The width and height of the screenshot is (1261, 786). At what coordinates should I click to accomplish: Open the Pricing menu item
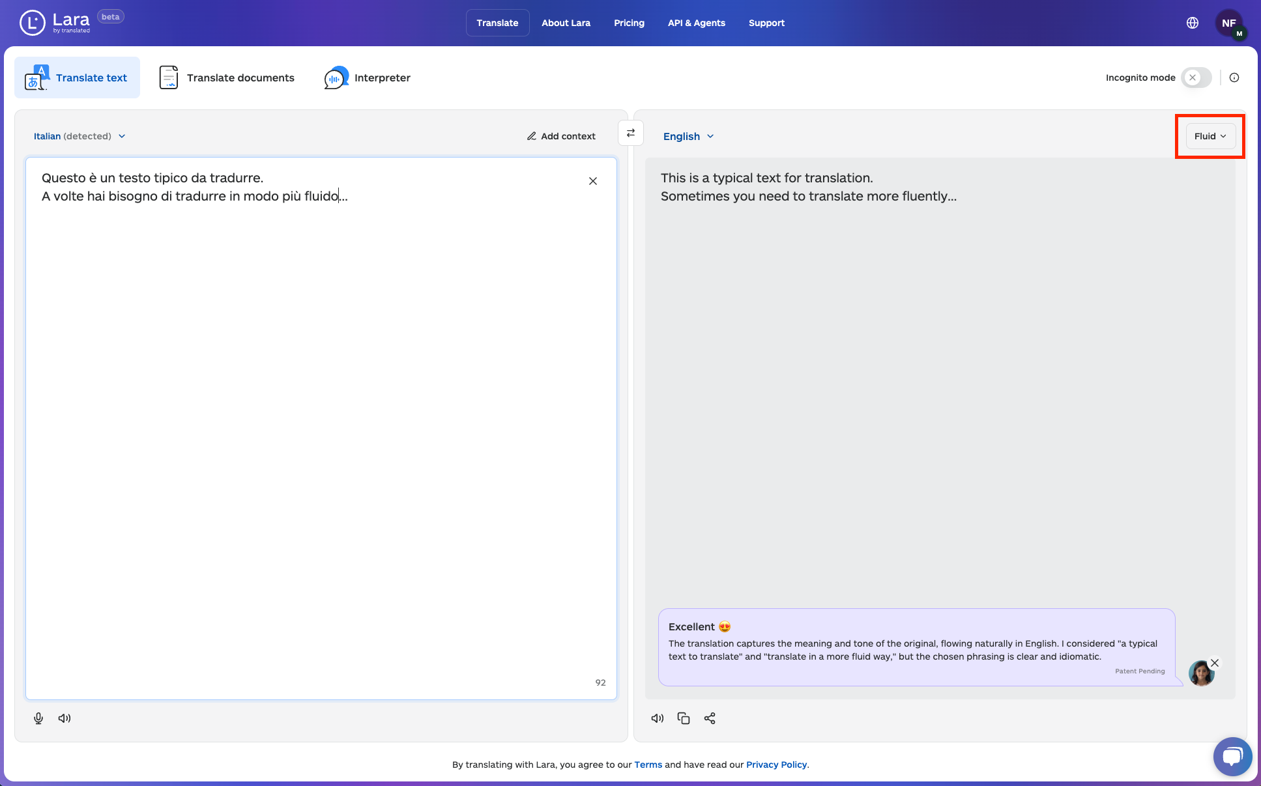(629, 23)
